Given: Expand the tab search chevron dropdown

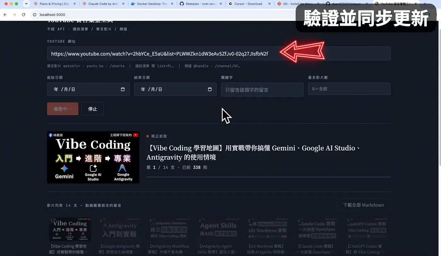Looking at the screenshot, I should (x=26, y=4).
